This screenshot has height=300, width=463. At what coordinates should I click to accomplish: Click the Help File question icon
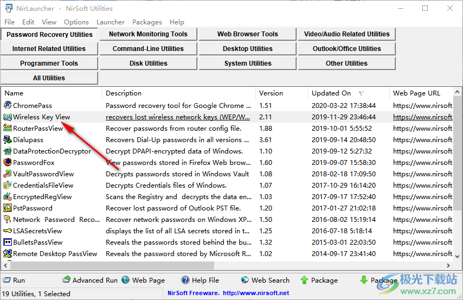click(x=185, y=280)
